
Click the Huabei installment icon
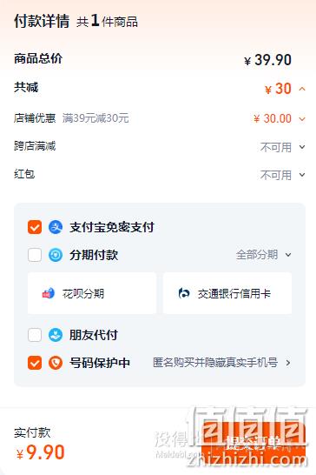(49, 293)
